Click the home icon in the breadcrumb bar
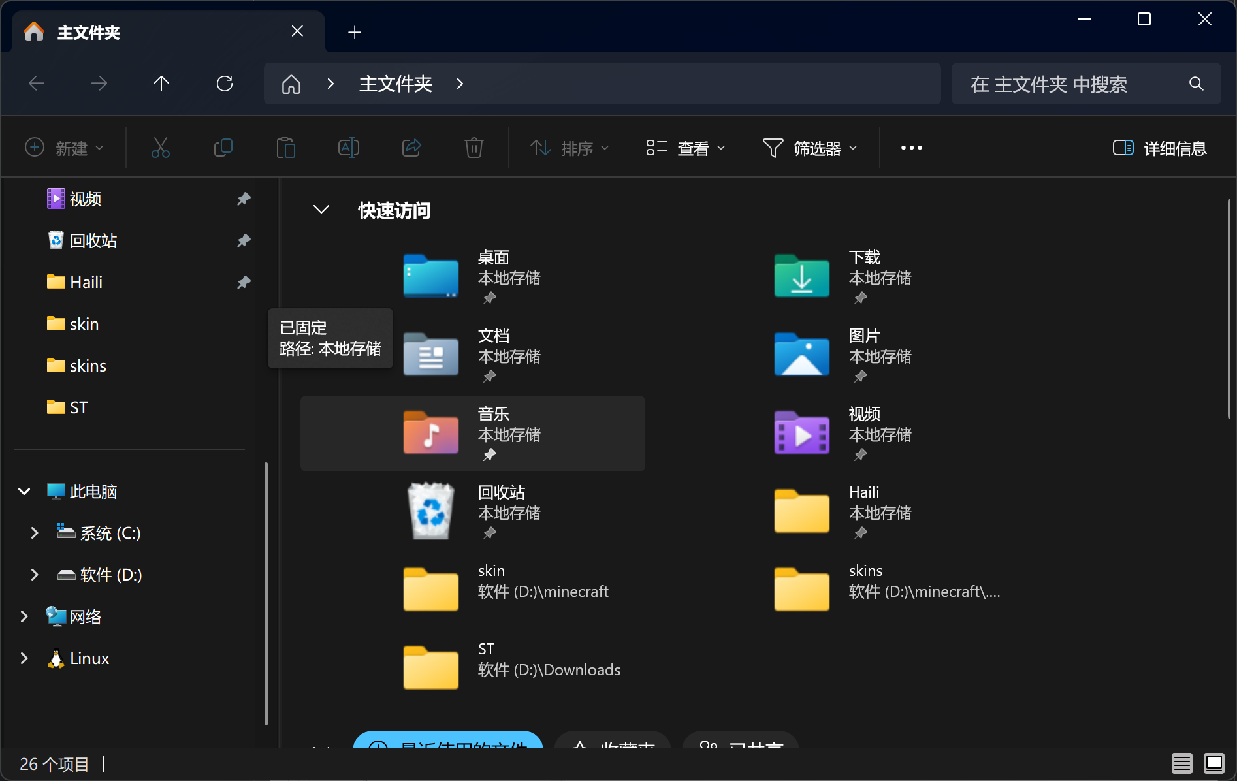This screenshot has height=781, width=1237. coord(291,84)
